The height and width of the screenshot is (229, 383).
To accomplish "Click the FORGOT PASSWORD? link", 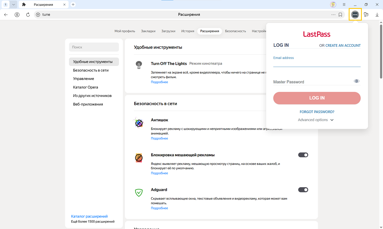I will coord(317,112).
